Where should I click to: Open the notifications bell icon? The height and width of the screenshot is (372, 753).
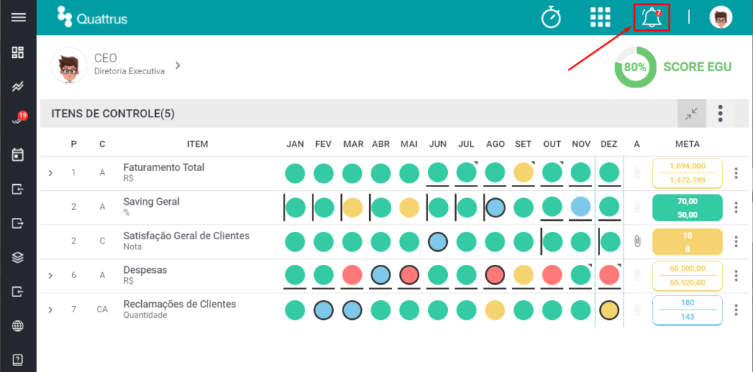coord(652,18)
